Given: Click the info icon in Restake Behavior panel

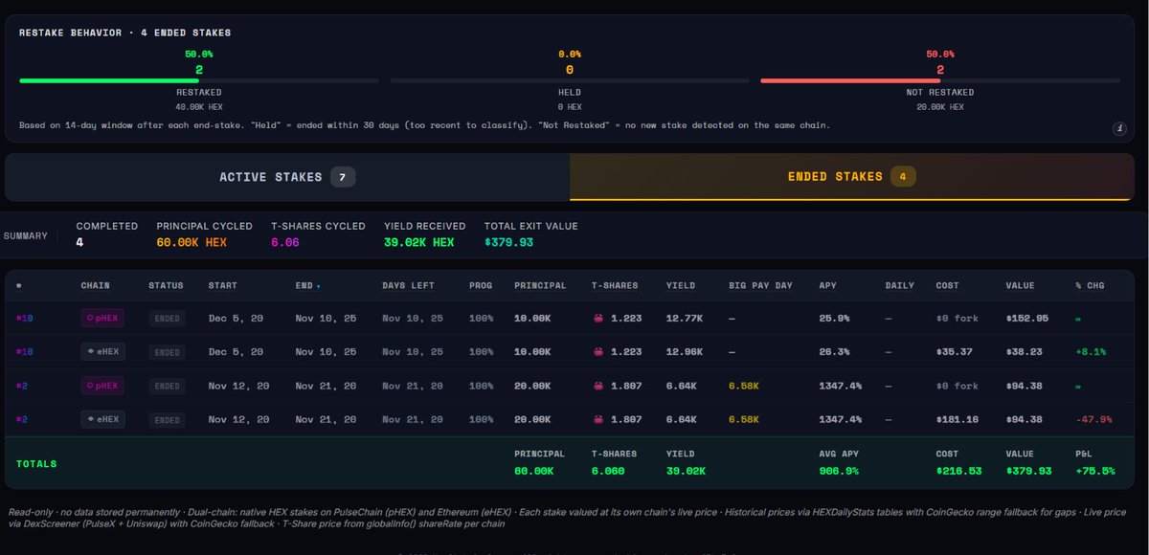Looking at the screenshot, I should pyautogui.click(x=1120, y=128).
